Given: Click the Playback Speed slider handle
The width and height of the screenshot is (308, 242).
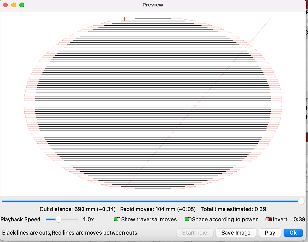Looking at the screenshot, I should (x=59, y=219).
